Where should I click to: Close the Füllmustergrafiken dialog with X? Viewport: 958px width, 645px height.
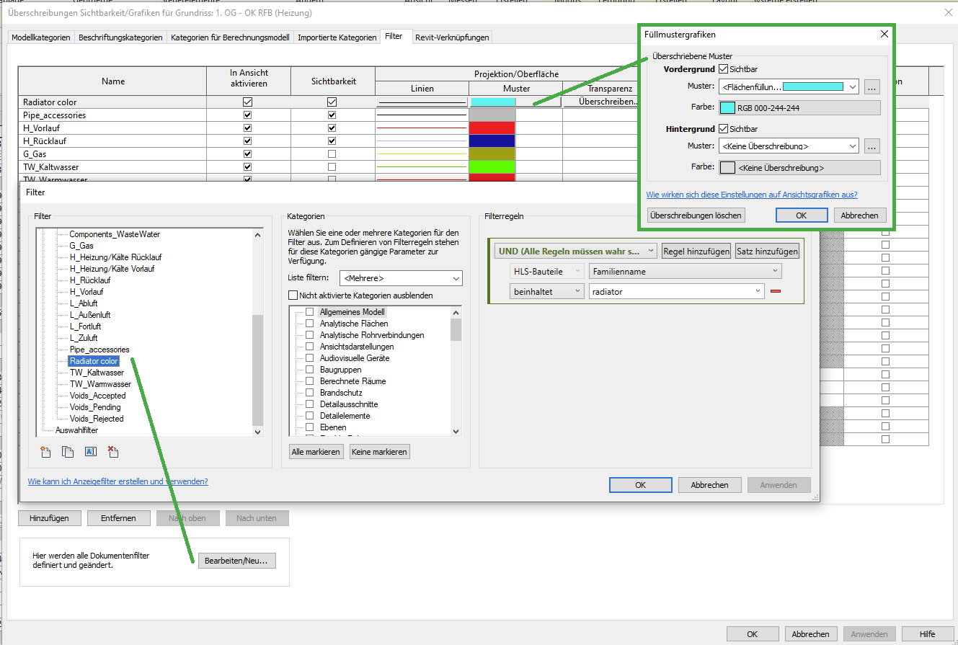click(x=884, y=35)
